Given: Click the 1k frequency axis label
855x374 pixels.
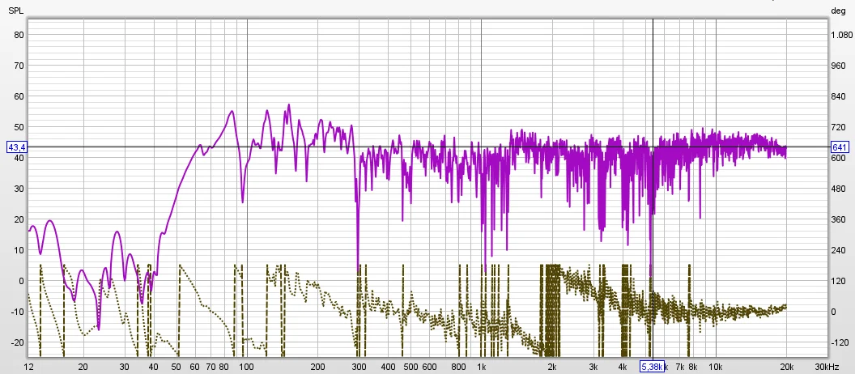Looking at the screenshot, I should [x=482, y=367].
